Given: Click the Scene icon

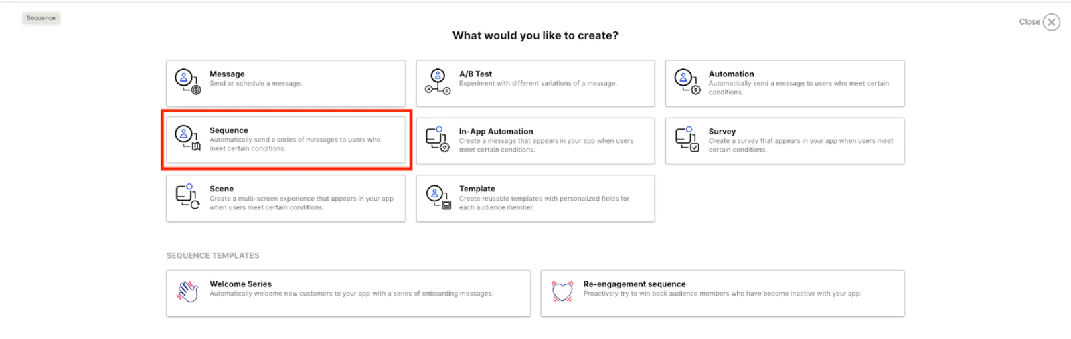Looking at the screenshot, I should pyautogui.click(x=187, y=197).
